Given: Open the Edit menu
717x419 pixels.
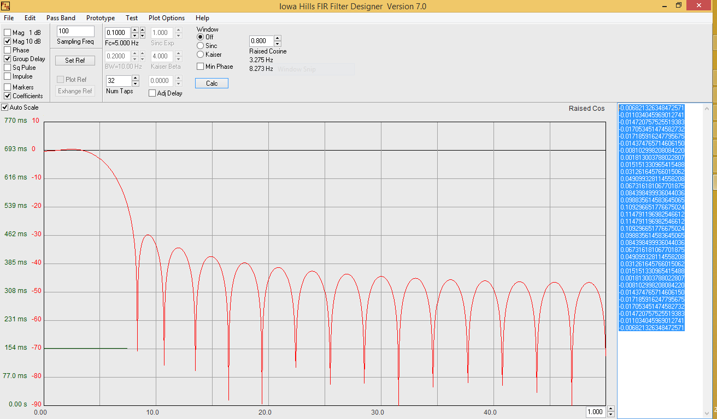Looking at the screenshot, I should [30, 18].
